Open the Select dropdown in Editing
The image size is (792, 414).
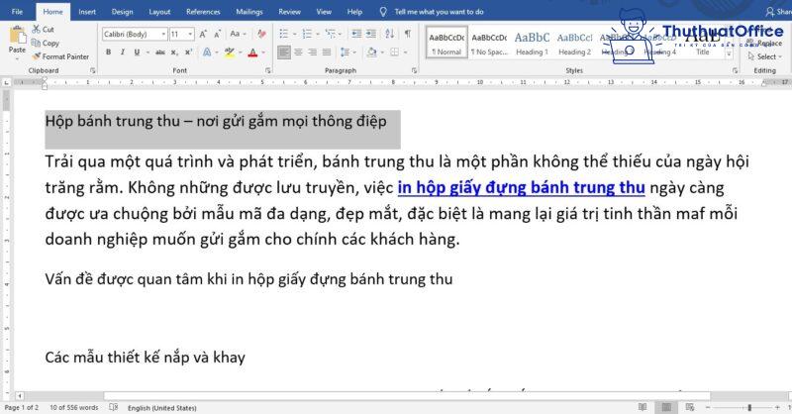764,56
